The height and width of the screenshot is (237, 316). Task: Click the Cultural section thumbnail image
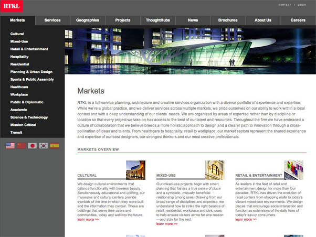click(135, 170)
